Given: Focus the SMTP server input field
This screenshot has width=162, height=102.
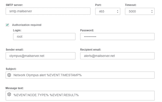Looking at the screenshot, I should coord(48,11).
